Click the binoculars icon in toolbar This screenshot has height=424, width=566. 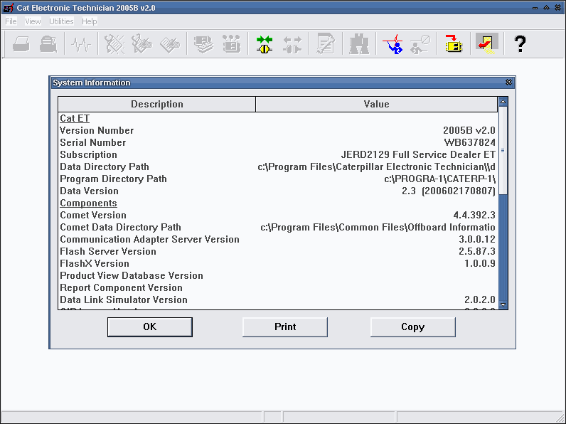click(x=359, y=44)
